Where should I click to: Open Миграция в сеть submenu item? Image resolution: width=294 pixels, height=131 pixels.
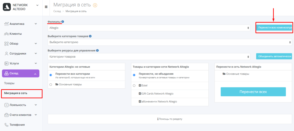tap(16, 93)
